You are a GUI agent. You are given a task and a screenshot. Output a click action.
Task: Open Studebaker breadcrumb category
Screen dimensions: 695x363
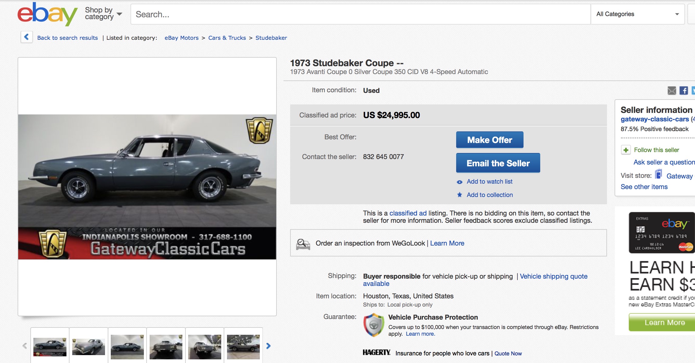point(271,38)
